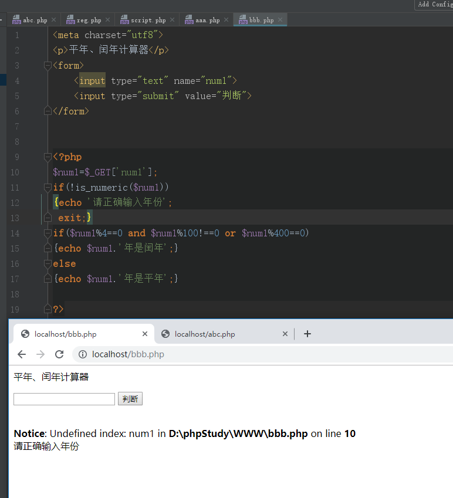Collapse the <?php block at line 9

tap(48, 157)
